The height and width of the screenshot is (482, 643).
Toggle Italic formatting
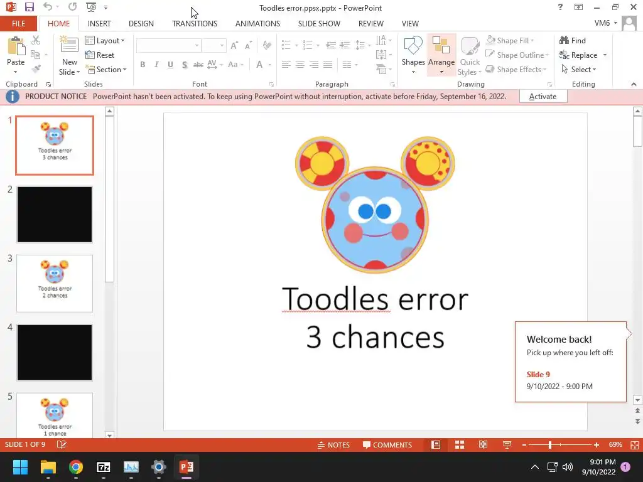click(156, 65)
